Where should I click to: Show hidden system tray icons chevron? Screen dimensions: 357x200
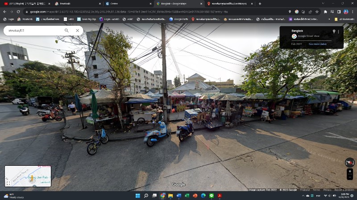303,196
